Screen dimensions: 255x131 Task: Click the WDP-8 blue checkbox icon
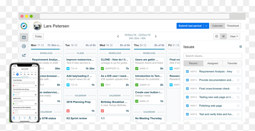[187, 114]
